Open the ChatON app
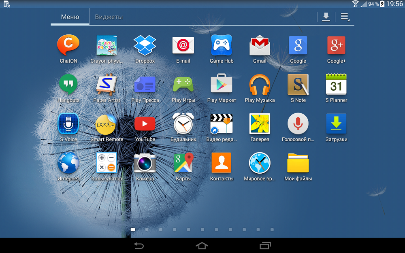405x253 pixels. tap(68, 46)
